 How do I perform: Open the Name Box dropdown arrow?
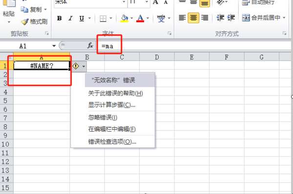(54, 46)
